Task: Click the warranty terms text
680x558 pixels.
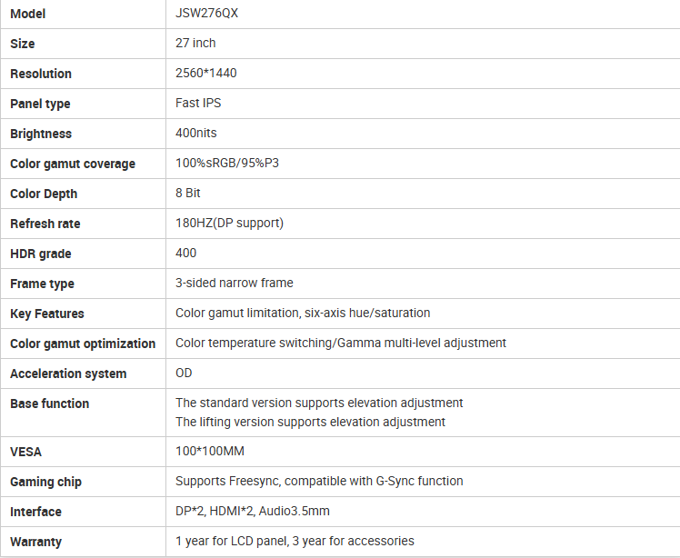Action: click(x=295, y=542)
